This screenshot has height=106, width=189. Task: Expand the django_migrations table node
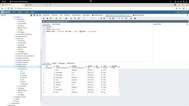15,62
